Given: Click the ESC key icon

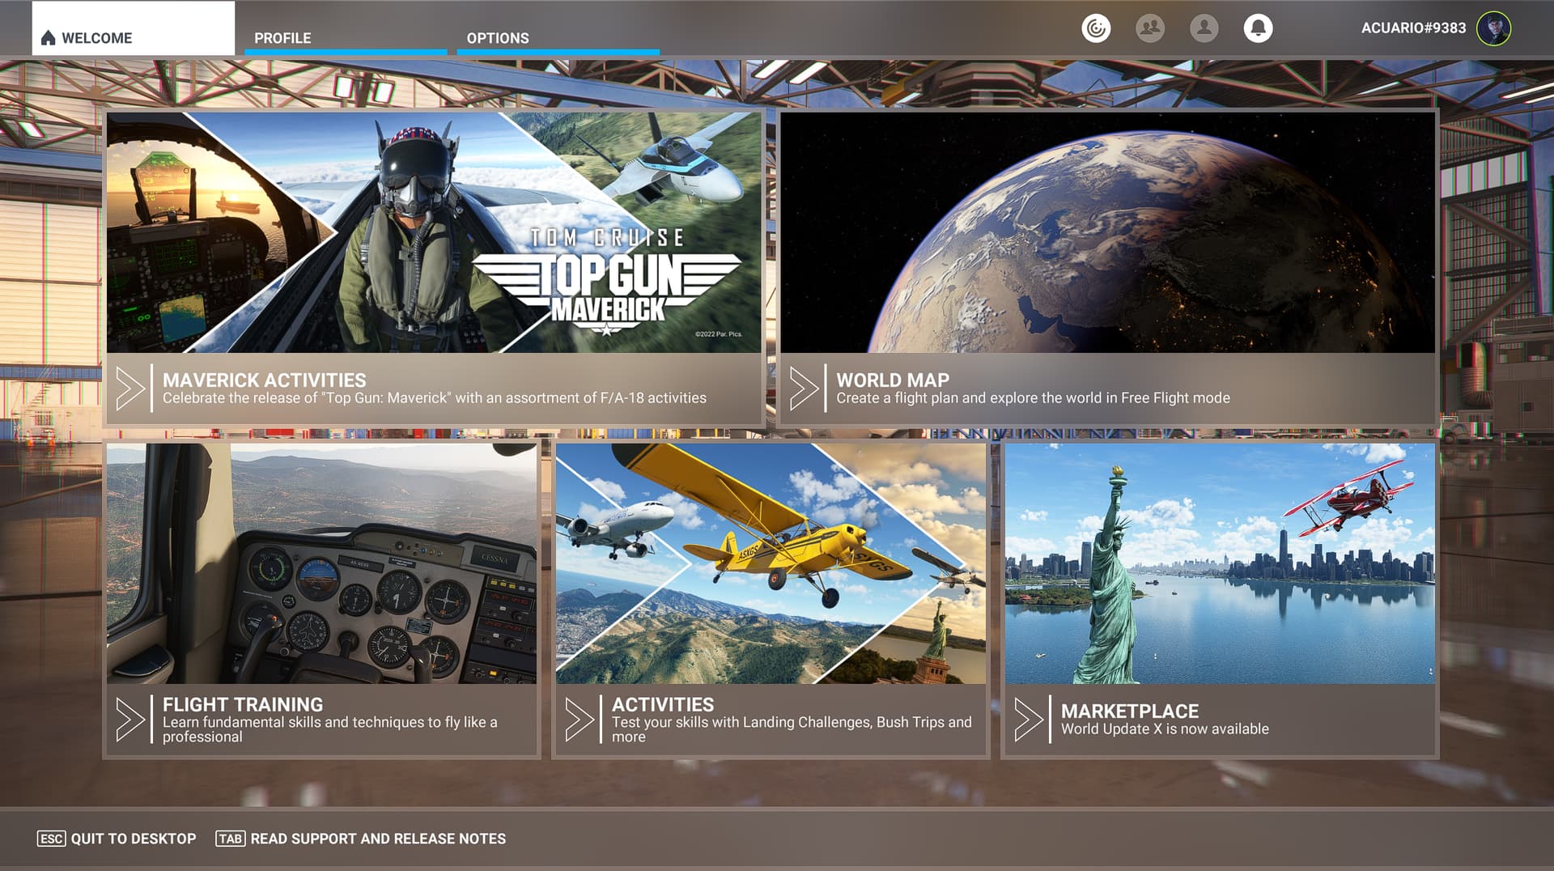Looking at the screenshot, I should 51,839.
